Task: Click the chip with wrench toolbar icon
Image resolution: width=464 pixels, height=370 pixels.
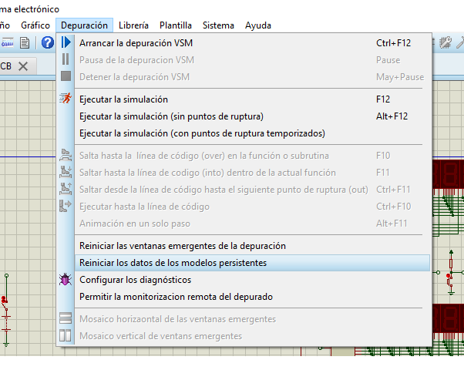Action: pos(445,42)
